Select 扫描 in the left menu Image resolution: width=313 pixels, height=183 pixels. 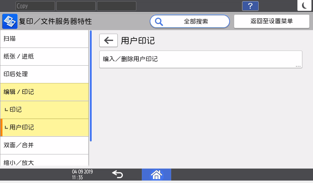pos(44,39)
